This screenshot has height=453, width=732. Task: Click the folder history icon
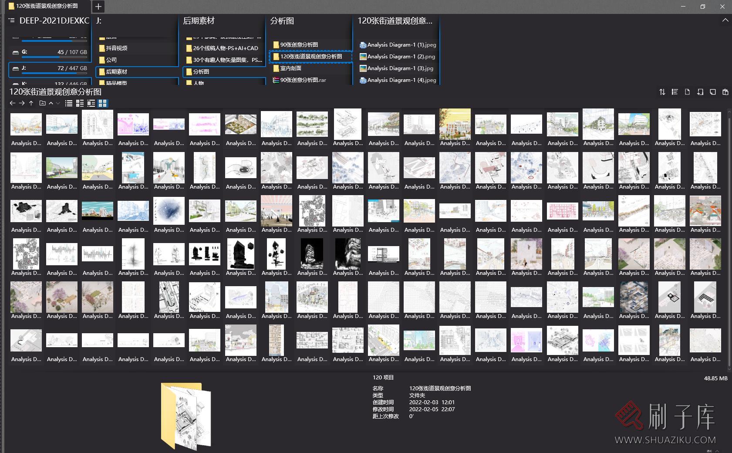pos(42,103)
